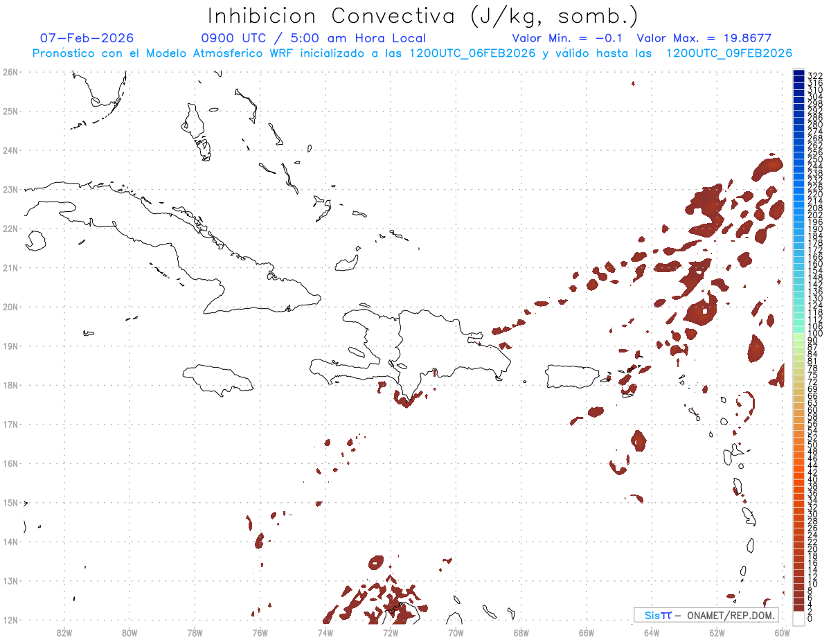Click the '26N' latitude label

coord(10,71)
